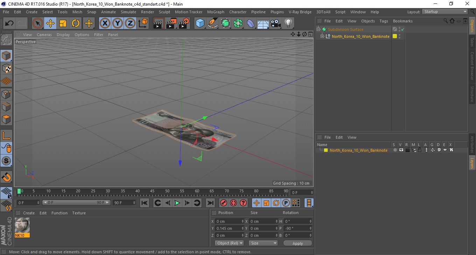Open material manager Create menu
Viewport: 476px width, 255px height.
pyautogui.click(x=29, y=213)
